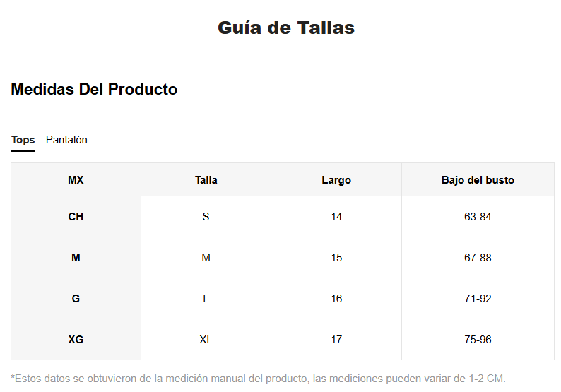Click the largo value 14
This screenshot has height=392, width=561.
coord(336,217)
